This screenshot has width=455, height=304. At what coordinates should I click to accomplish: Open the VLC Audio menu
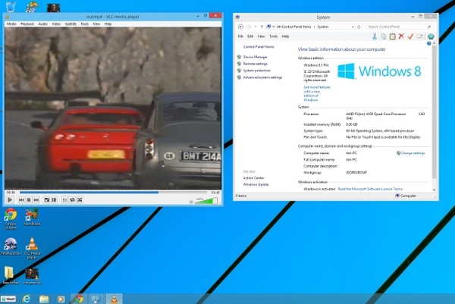(42, 24)
